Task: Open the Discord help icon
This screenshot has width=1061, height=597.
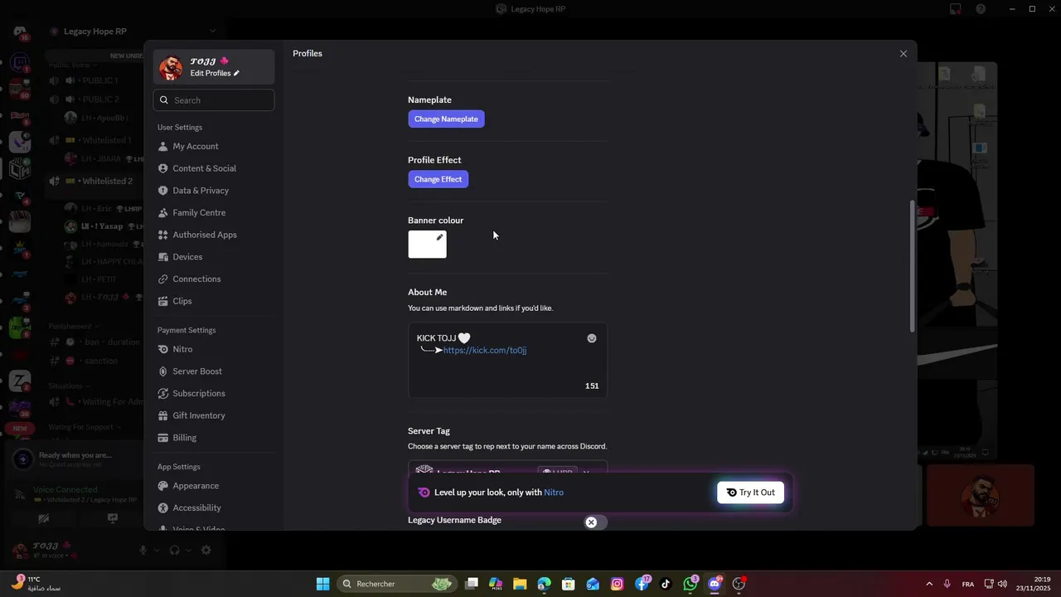Action: (981, 9)
